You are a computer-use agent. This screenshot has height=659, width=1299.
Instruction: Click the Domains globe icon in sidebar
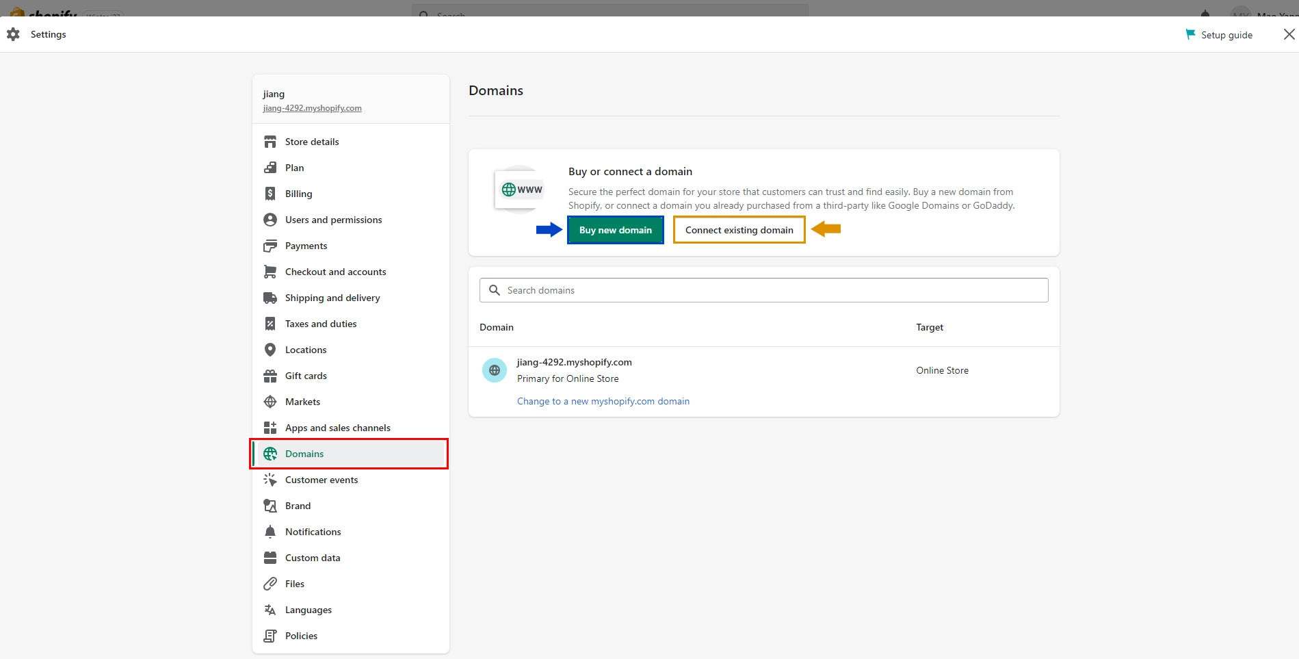pos(270,454)
